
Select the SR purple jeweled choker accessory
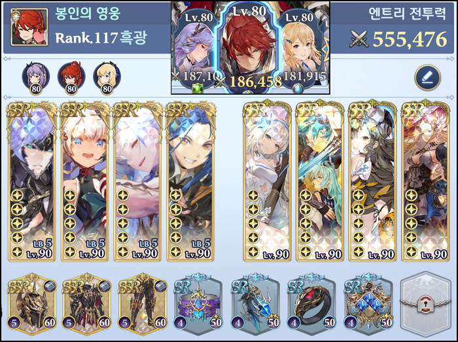(x=198, y=305)
